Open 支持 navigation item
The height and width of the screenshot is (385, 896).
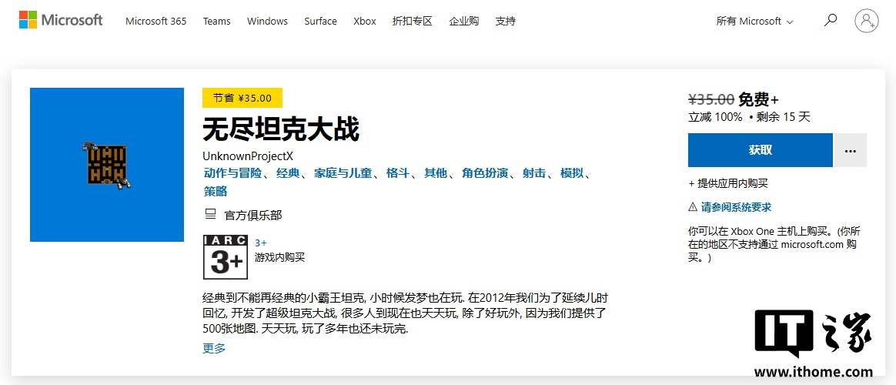point(505,21)
